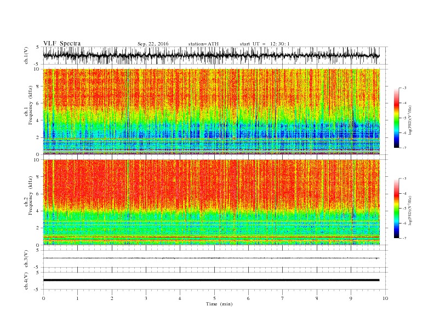Click the thick ch.4 voltage trace line
The width and height of the screenshot is (434, 335).
[211, 280]
